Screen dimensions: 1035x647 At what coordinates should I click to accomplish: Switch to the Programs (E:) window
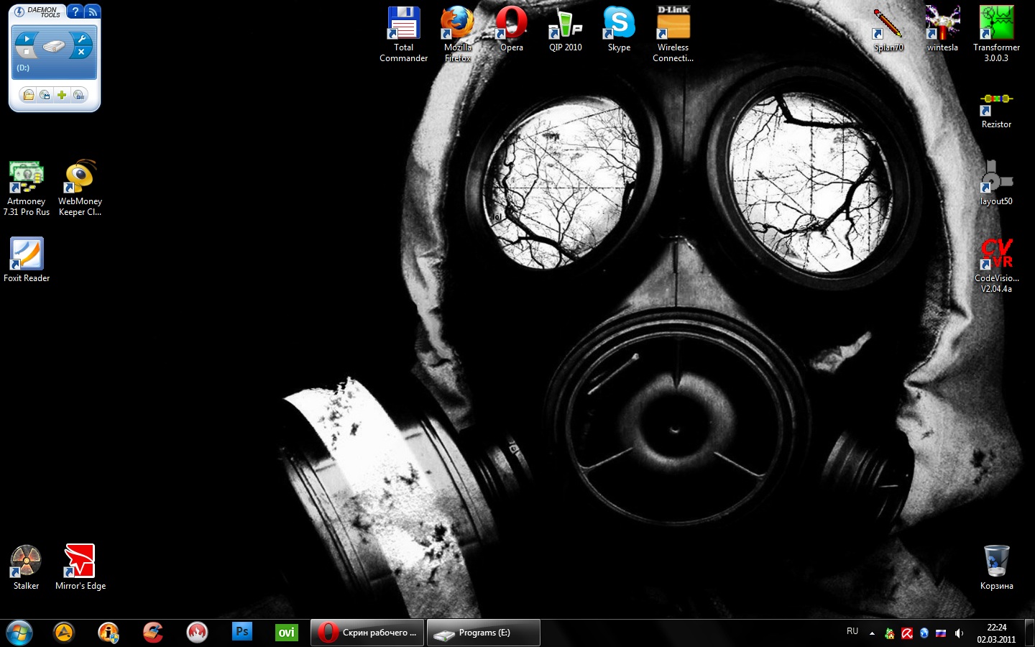[x=484, y=633]
